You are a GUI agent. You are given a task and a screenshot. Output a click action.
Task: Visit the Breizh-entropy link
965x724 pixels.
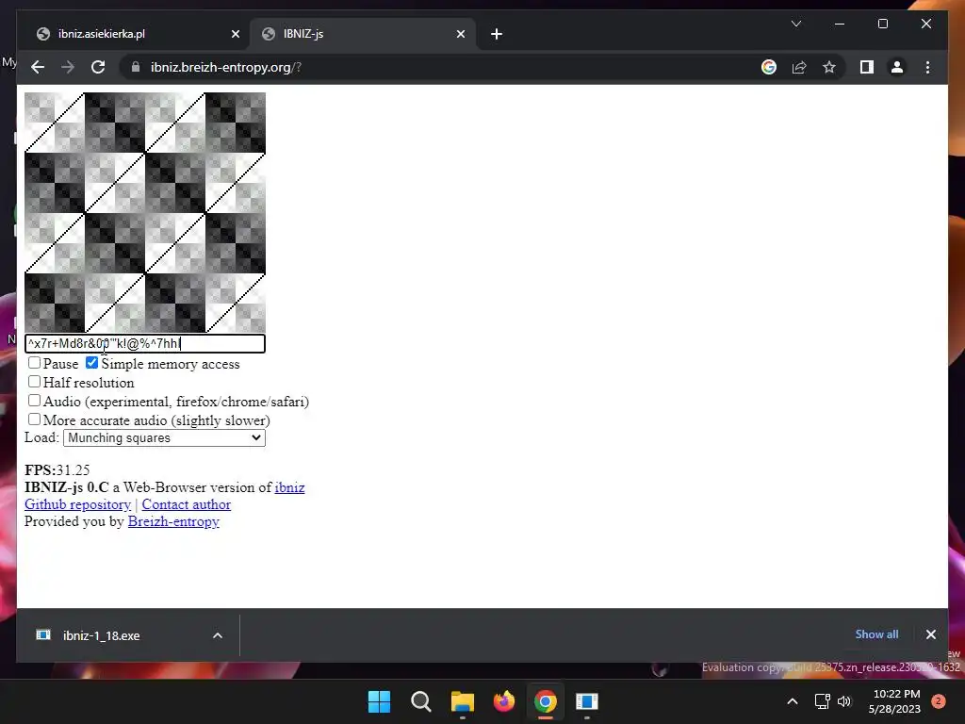click(173, 521)
